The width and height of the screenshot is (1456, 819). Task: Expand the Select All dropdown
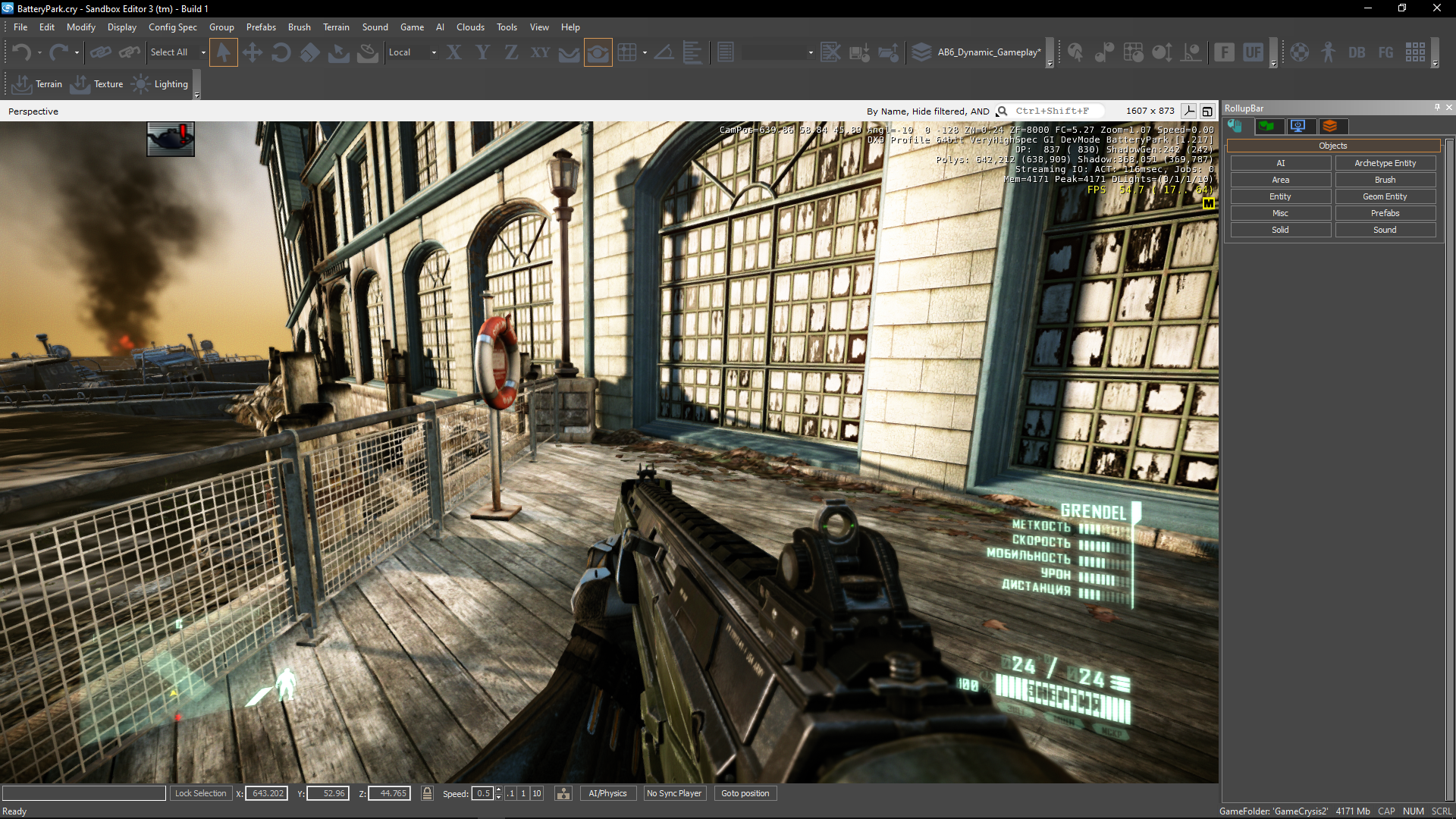pyautogui.click(x=203, y=52)
